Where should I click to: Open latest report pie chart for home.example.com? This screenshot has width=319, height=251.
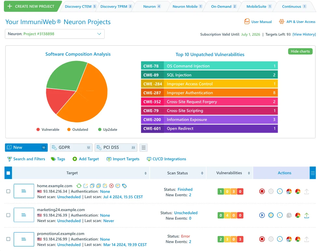(298, 191)
